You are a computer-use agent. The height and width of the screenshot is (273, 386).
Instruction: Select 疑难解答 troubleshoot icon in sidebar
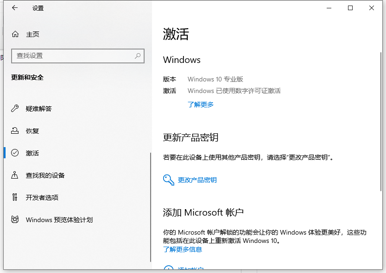(x=15, y=108)
